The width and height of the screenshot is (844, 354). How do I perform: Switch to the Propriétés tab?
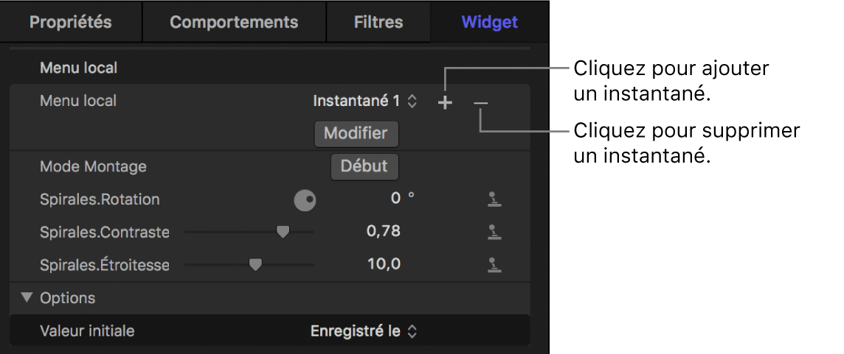click(71, 22)
